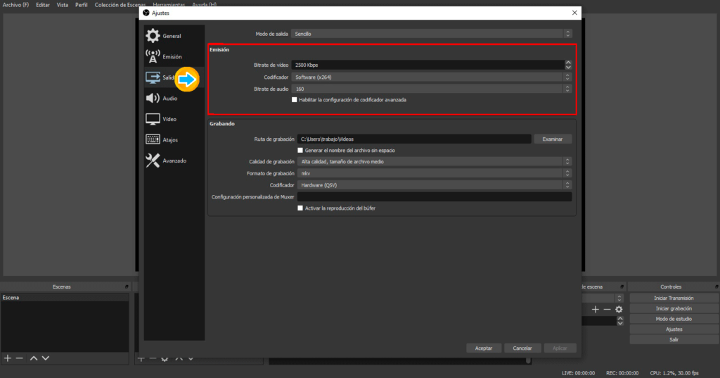Open the Perfil menu
The height and width of the screenshot is (378, 720).
[82, 5]
